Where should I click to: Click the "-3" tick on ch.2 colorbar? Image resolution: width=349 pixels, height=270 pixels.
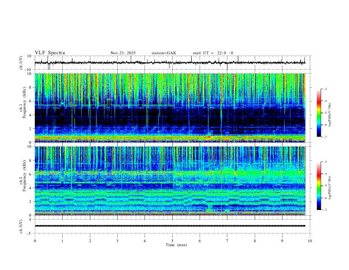click(325, 162)
